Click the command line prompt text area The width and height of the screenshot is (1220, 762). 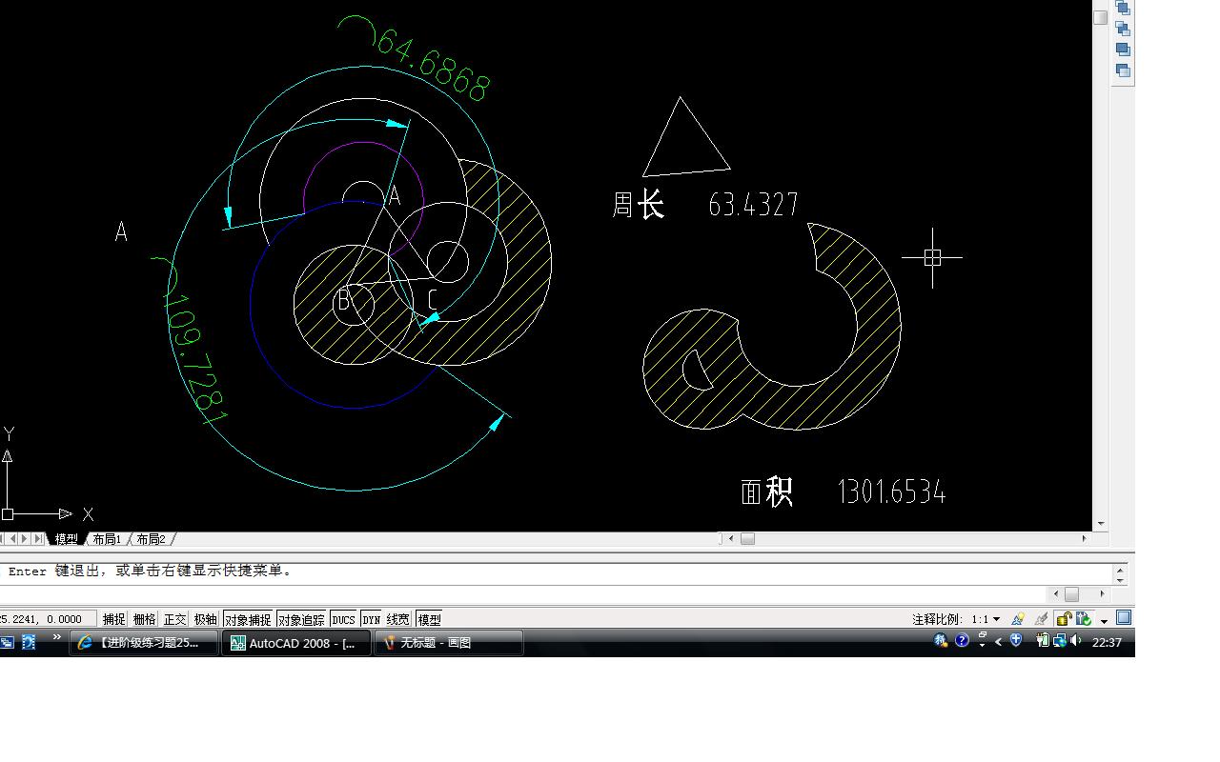click(x=558, y=571)
